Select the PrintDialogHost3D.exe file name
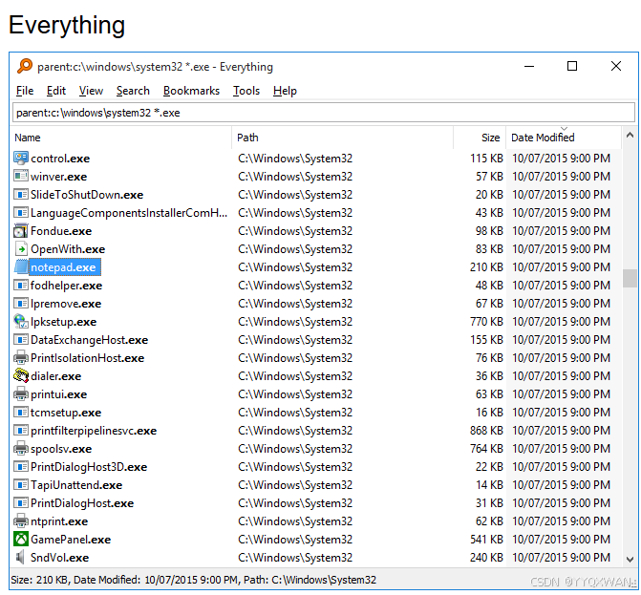The width and height of the screenshot is (641, 595). pyautogui.click(x=89, y=467)
